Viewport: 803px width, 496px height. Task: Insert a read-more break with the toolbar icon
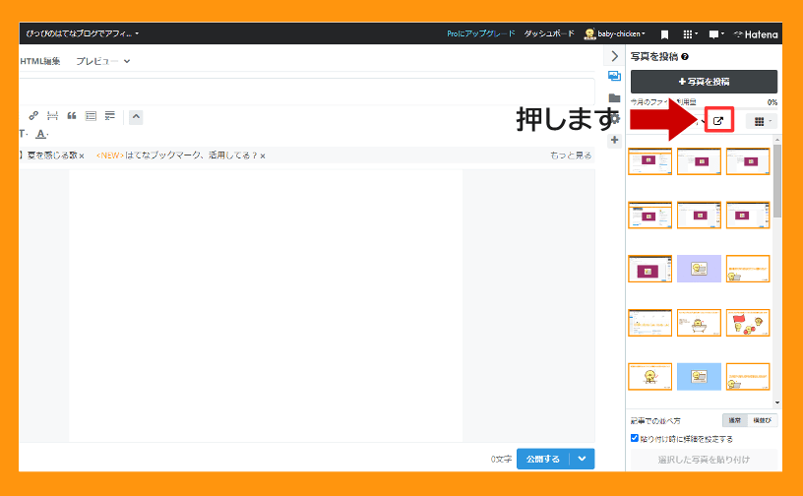(52, 116)
